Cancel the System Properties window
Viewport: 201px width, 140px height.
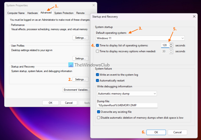pos(69,103)
